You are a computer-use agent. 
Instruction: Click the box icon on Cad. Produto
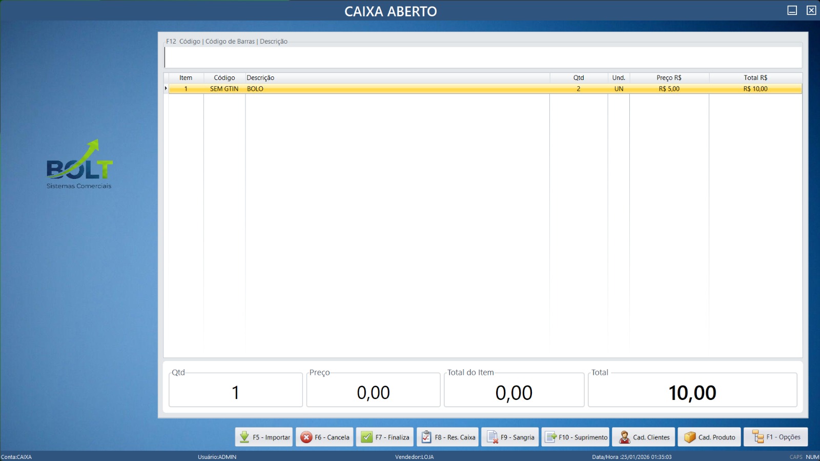click(690, 437)
